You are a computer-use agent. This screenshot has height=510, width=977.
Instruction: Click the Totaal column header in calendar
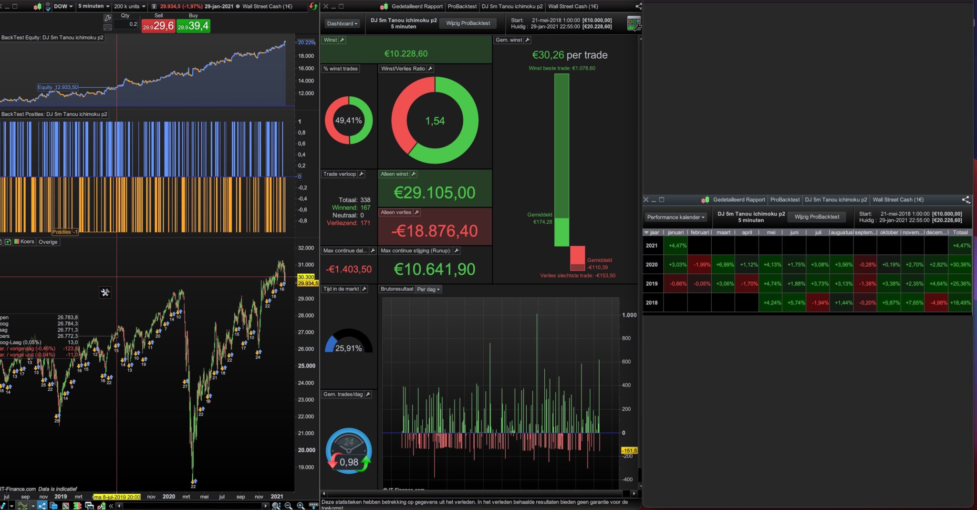[x=960, y=232]
